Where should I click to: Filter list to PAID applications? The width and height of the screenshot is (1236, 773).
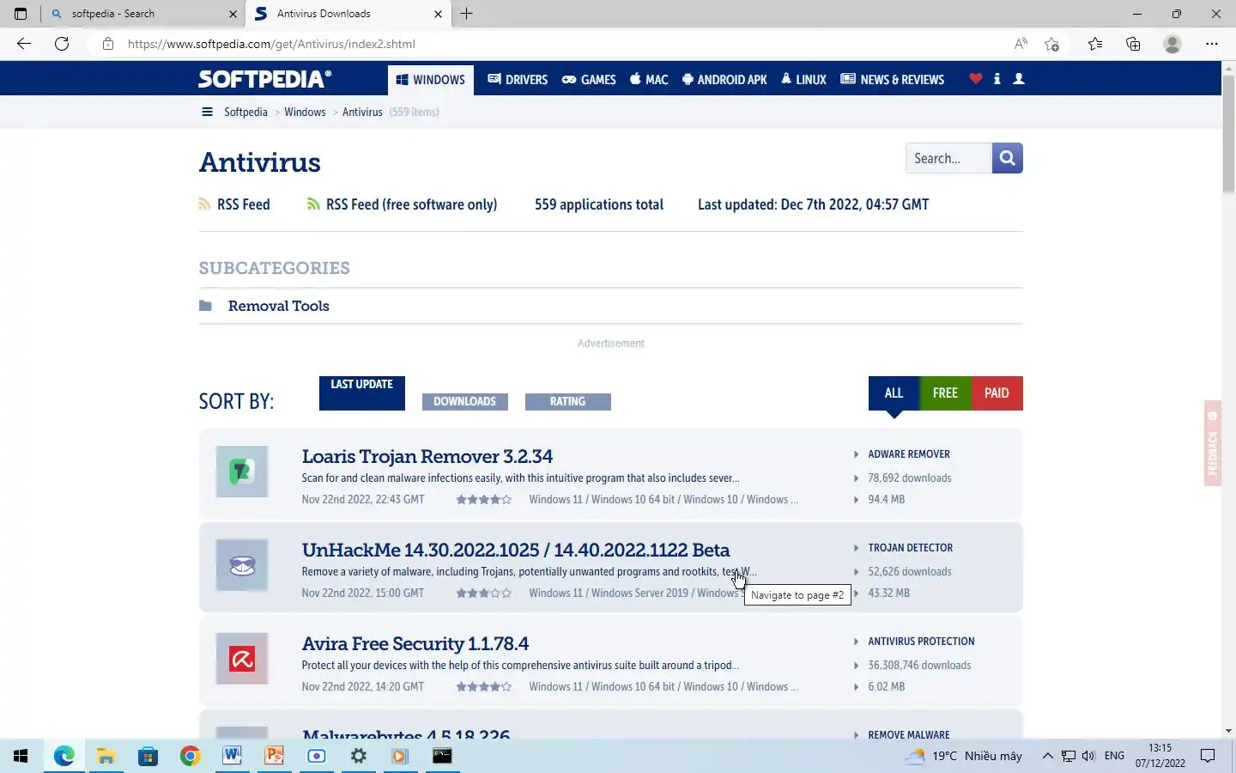pyautogui.click(x=997, y=393)
